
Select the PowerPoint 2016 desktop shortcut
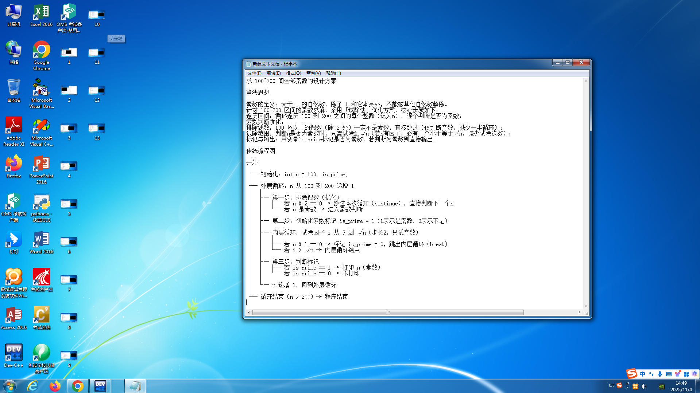(41, 170)
